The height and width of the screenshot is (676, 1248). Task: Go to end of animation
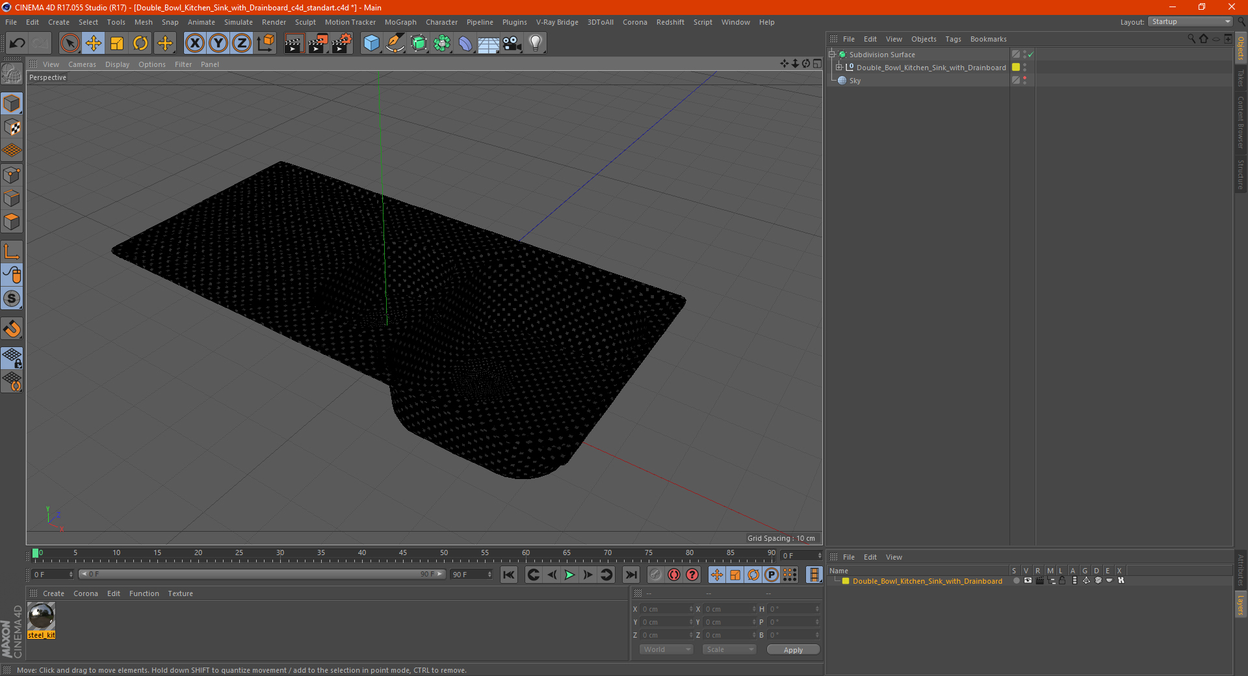coord(630,575)
